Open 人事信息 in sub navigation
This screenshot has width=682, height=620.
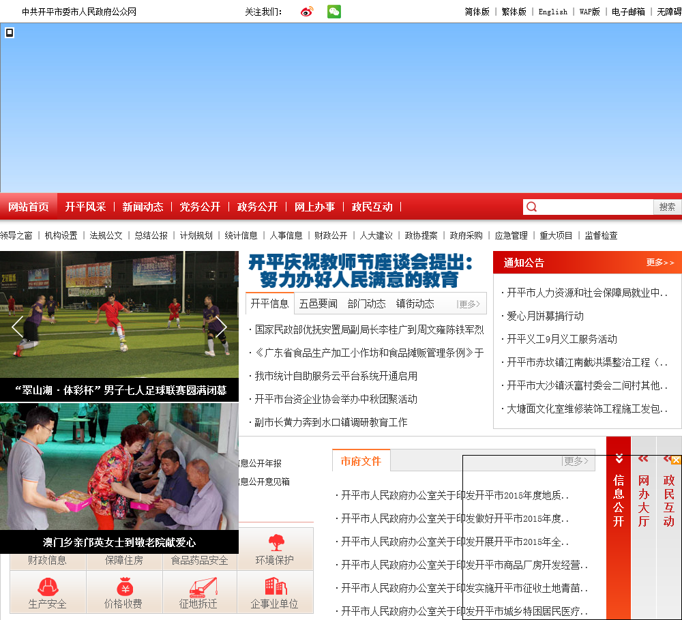286,235
